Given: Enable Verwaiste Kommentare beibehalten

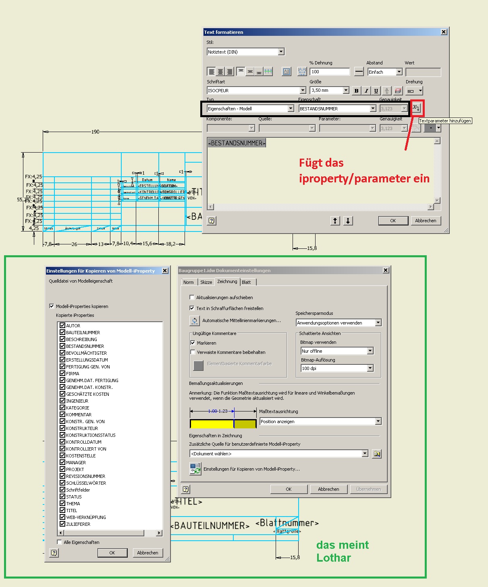Looking at the screenshot, I should click(x=193, y=352).
